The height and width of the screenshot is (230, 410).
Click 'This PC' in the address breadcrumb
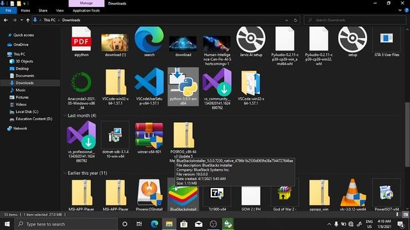pos(49,20)
